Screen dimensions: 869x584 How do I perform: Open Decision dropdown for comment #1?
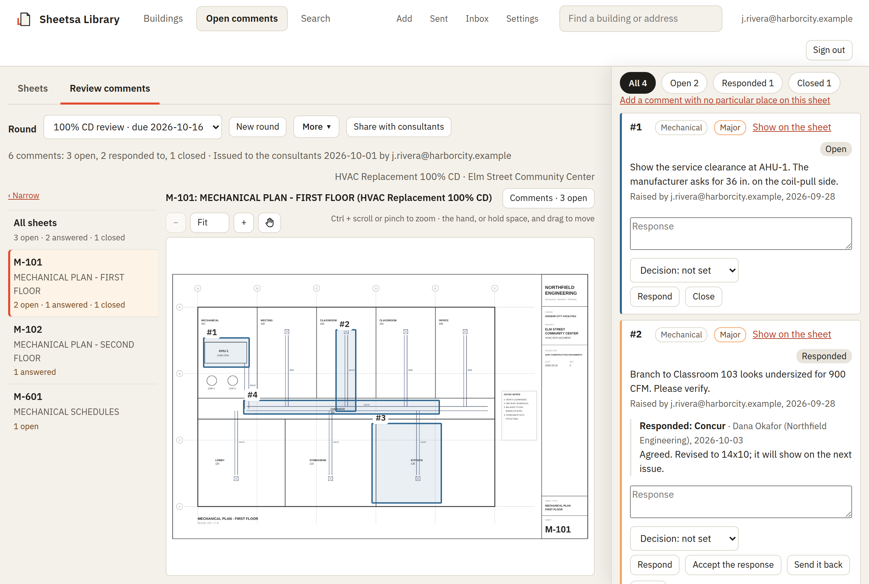point(684,270)
